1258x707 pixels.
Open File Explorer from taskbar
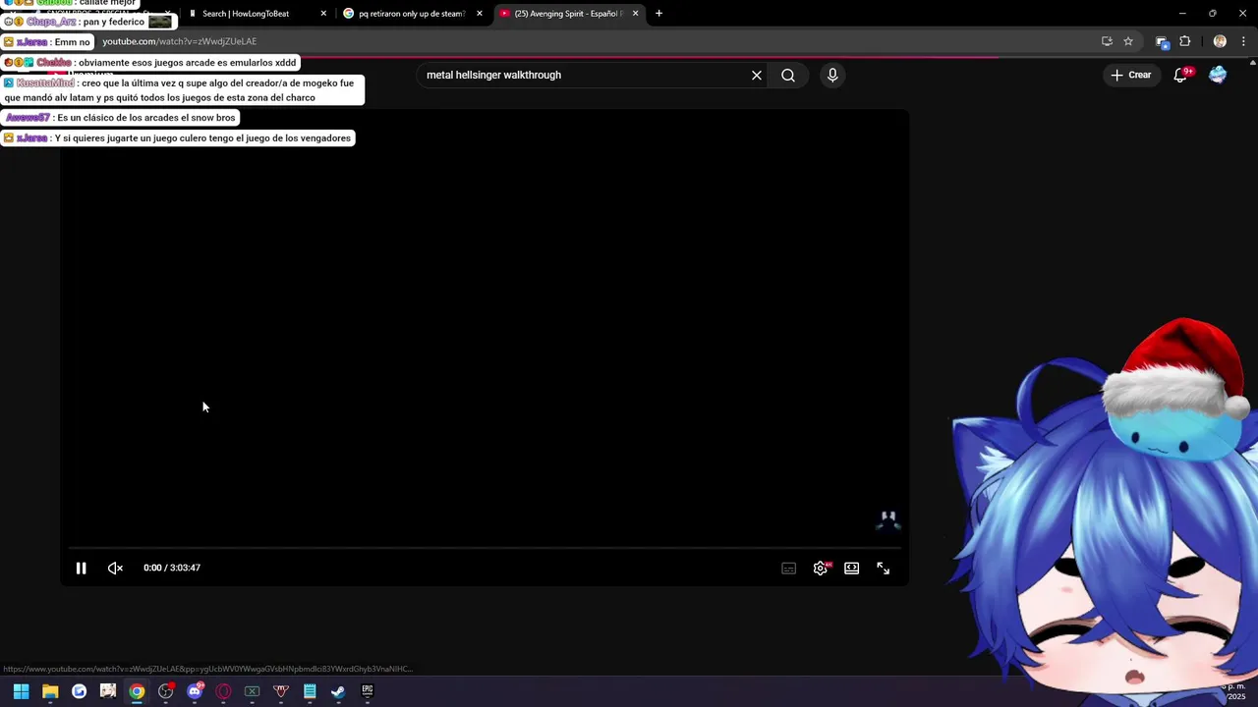pos(50,691)
